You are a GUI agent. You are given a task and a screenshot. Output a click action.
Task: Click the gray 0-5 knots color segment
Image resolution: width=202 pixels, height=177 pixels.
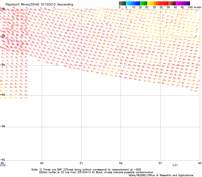click(x=123, y=3)
